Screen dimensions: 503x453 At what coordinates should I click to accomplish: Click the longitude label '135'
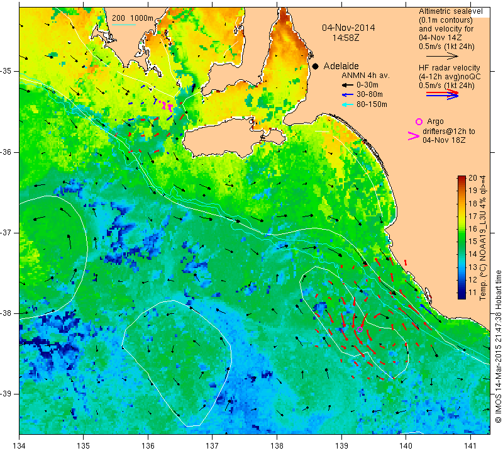pyautogui.click(x=84, y=445)
